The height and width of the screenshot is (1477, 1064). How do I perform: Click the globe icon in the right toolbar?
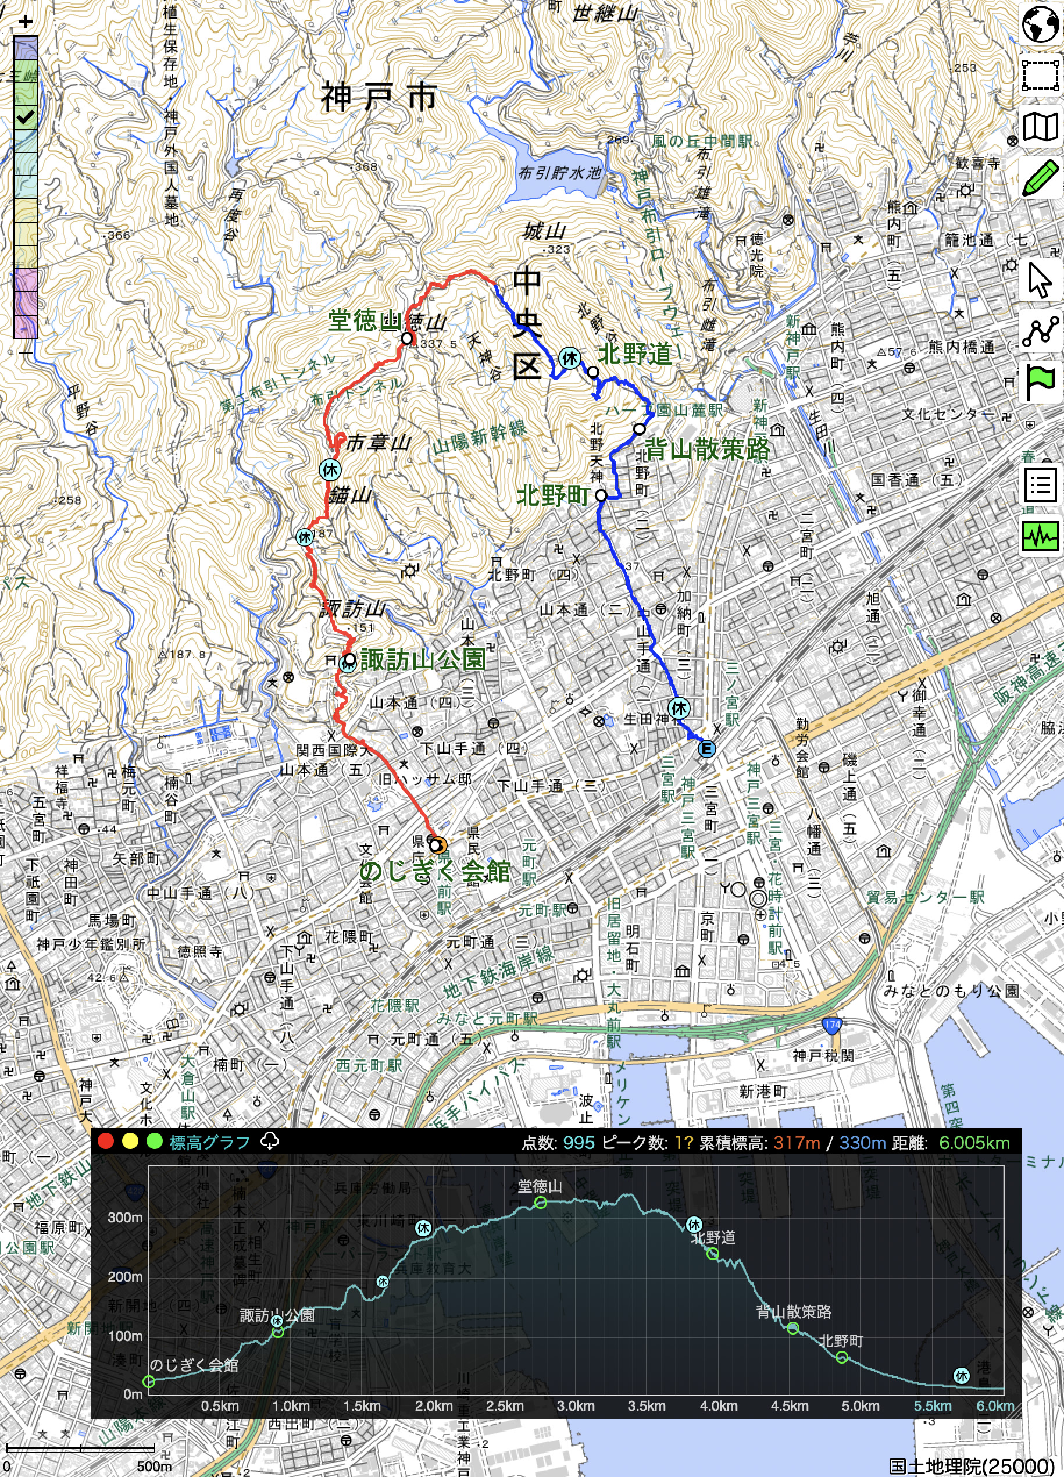coord(1040,25)
